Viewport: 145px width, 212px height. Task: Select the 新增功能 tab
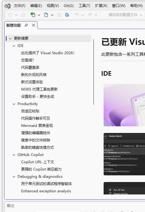pos(14,25)
